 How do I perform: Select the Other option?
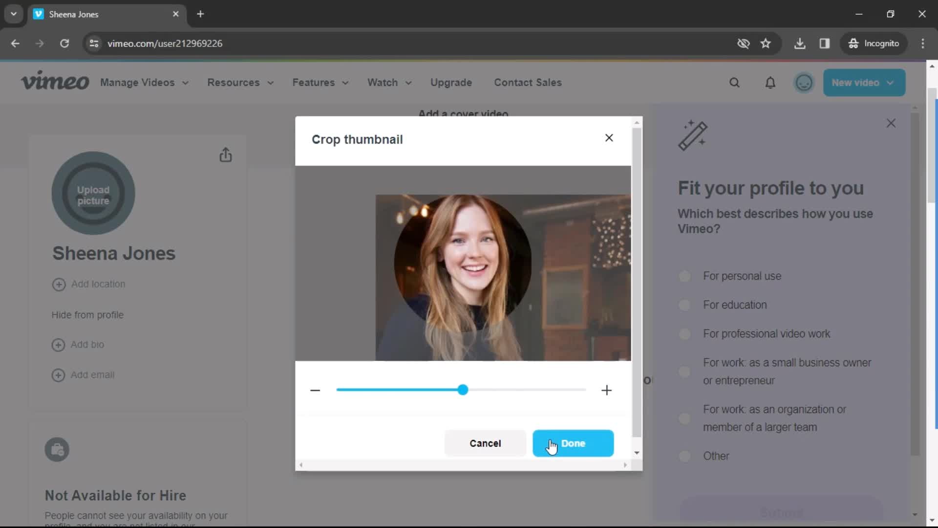[x=684, y=456]
